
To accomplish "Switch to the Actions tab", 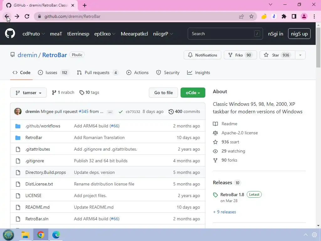I will (137, 72).
